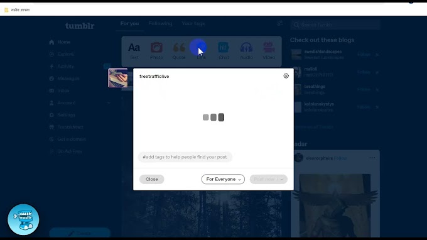427x240 pixels.
Task: Click the teeth mascot icon
Action: pos(23,219)
